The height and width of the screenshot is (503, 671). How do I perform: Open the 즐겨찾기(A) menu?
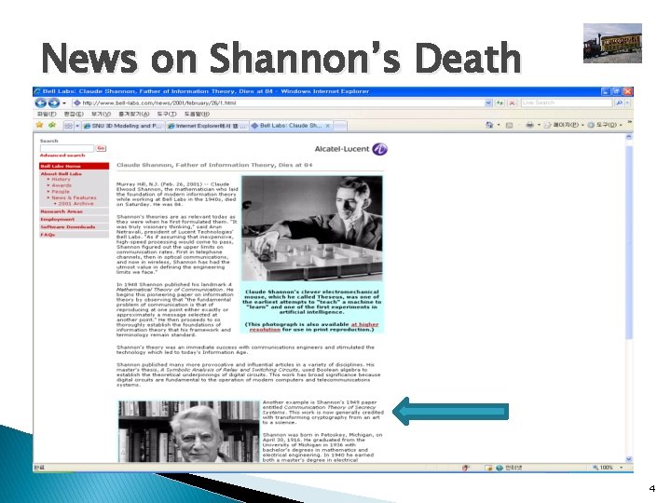[134, 115]
